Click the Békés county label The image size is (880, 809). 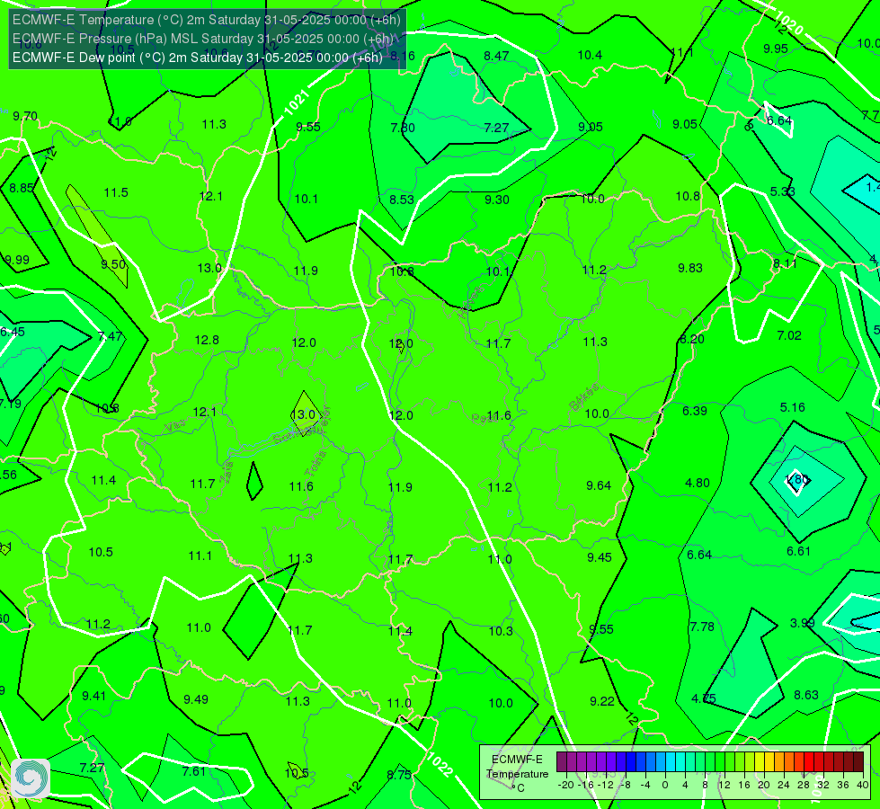[584, 397]
